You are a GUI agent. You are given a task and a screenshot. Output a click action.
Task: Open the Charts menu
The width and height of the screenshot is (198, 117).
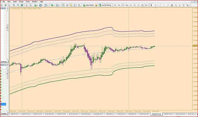[x=21, y=2]
